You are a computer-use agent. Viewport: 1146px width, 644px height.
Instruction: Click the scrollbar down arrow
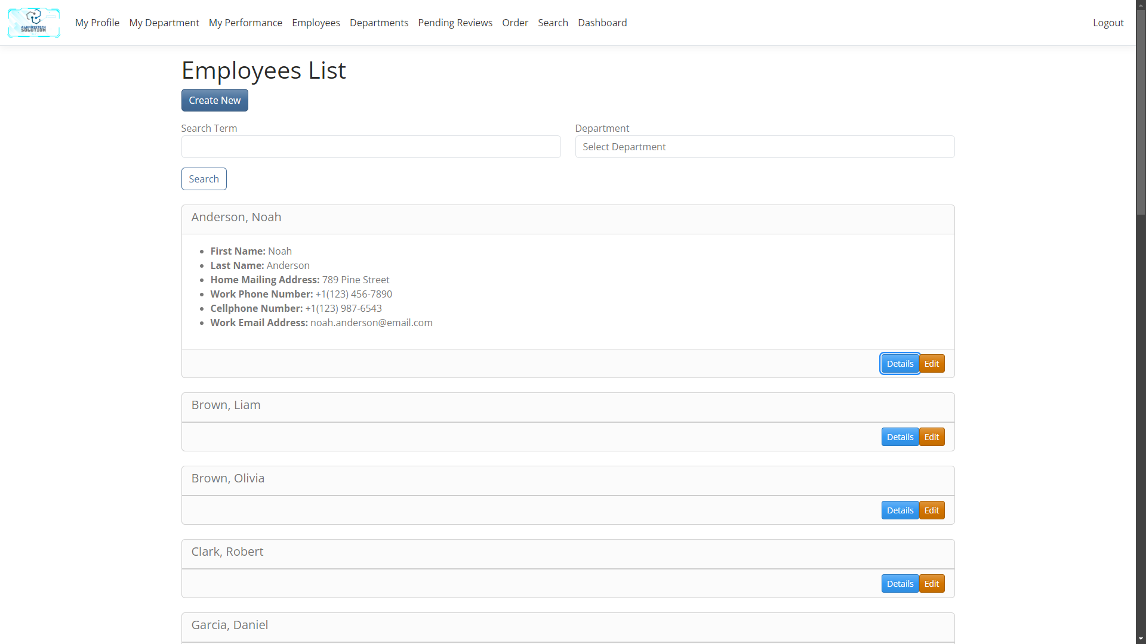tap(1141, 639)
